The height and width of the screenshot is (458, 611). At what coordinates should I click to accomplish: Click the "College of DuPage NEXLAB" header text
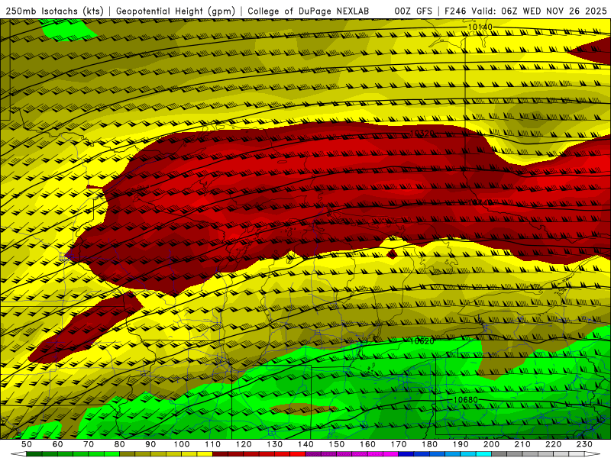point(308,11)
